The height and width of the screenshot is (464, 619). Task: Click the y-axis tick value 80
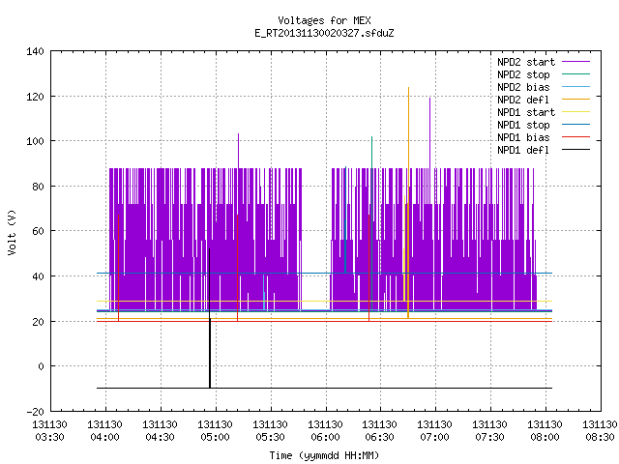38,187
